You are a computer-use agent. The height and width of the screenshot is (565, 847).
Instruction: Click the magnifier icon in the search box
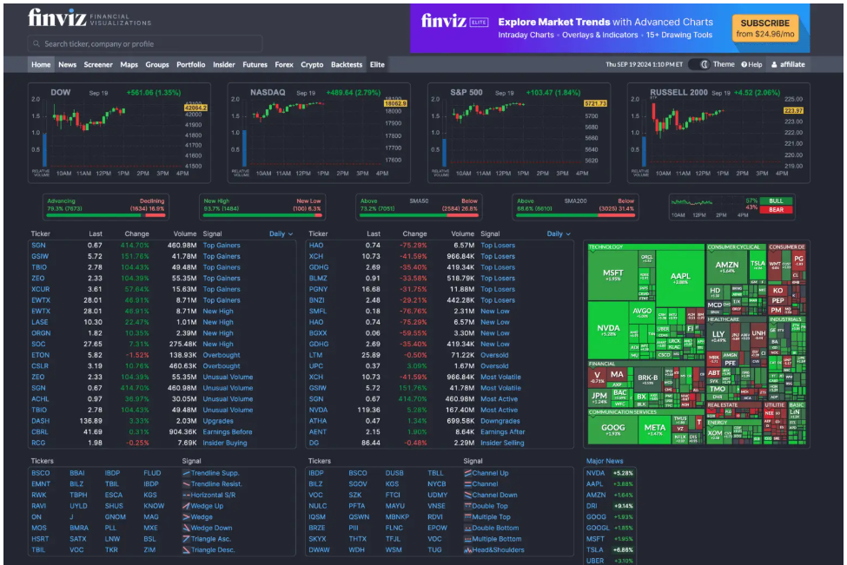[x=37, y=43]
